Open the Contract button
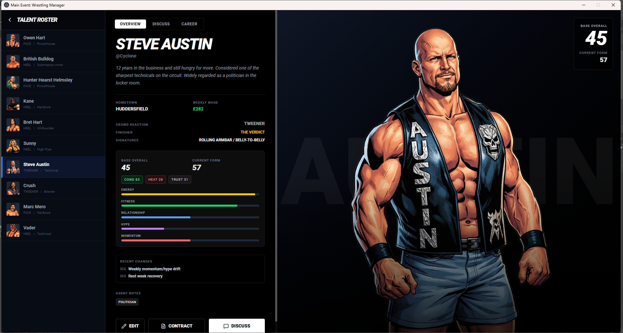The image size is (623, 333). 177,326
